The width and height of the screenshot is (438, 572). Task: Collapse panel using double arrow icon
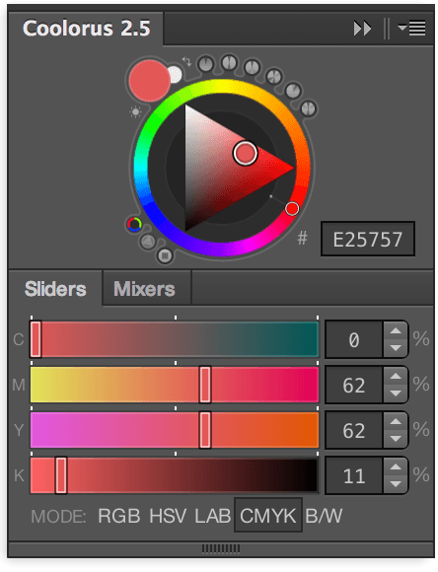362,29
